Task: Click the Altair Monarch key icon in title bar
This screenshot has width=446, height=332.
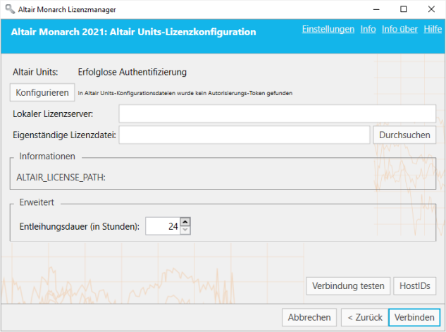Action: coord(8,9)
